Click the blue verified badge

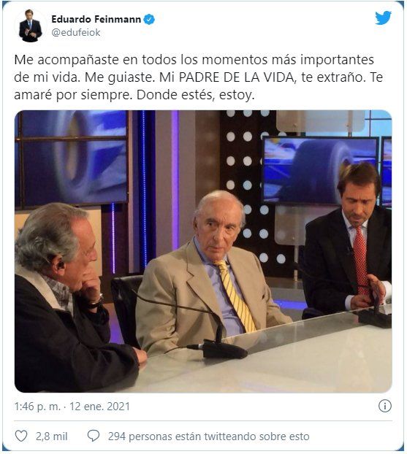coord(149,20)
